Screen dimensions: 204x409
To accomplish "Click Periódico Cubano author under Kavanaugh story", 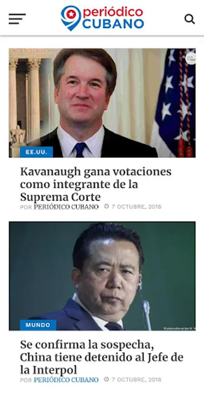I will (66, 207).
